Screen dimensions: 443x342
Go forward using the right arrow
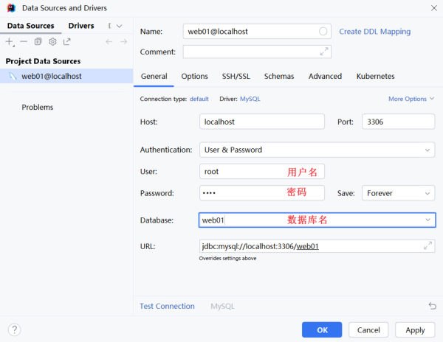[x=123, y=42]
